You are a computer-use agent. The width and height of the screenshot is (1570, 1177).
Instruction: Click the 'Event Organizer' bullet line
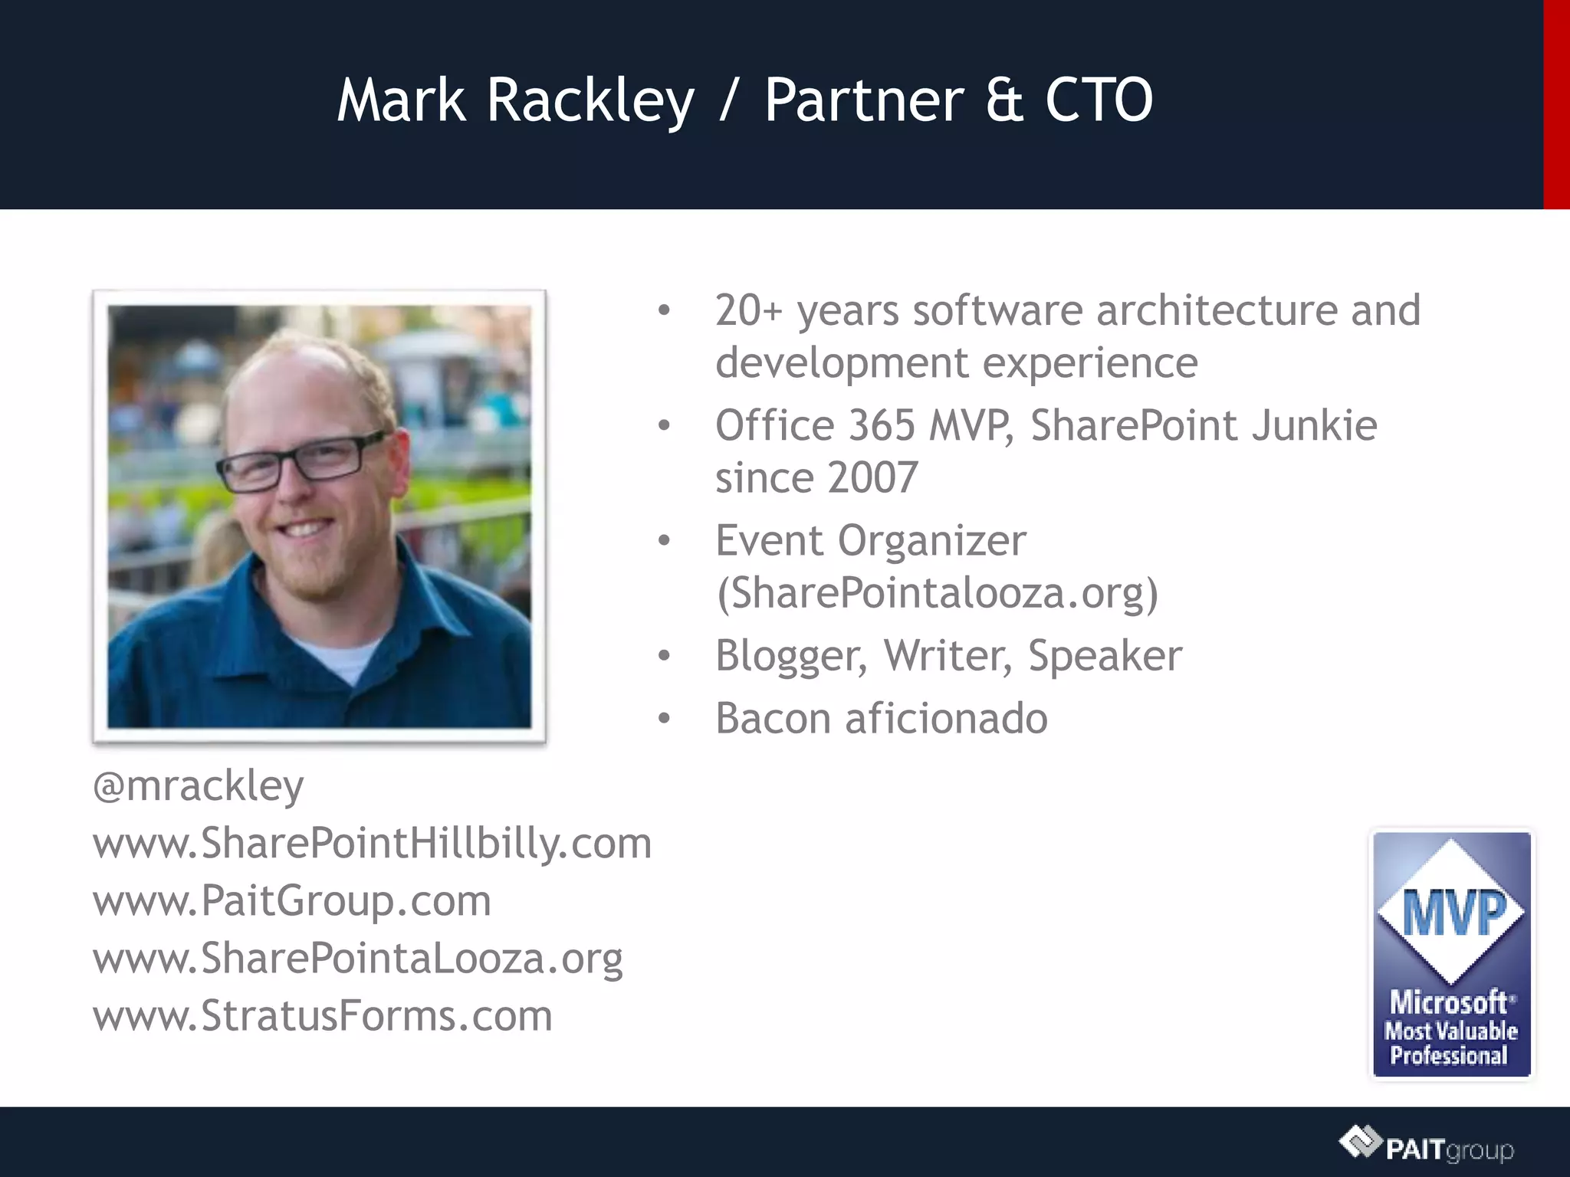[870, 541]
